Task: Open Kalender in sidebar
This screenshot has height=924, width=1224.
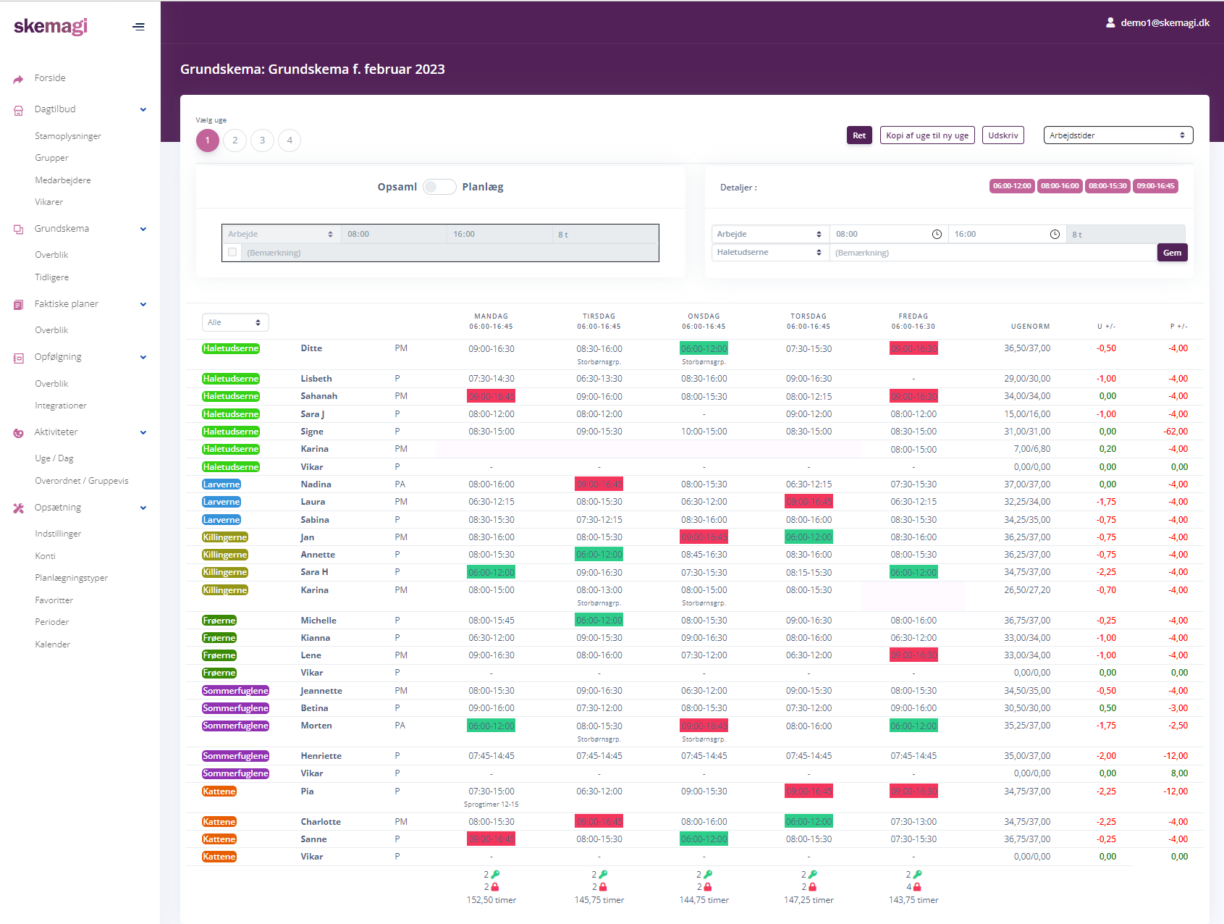Action: pyautogui.click(x=53, y=644)
